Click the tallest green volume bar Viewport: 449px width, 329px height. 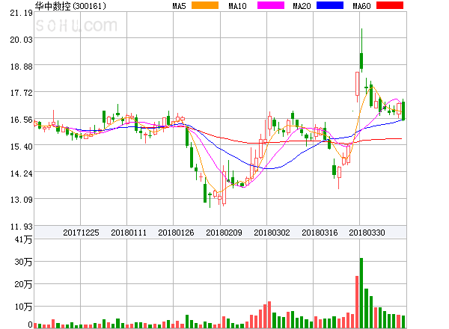[x=361, y=293]
